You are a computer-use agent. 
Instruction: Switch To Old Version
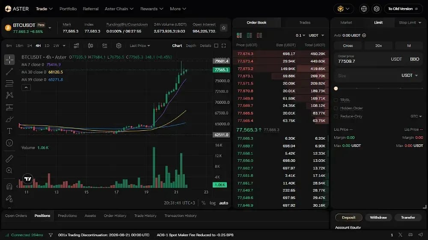point(403,9)
